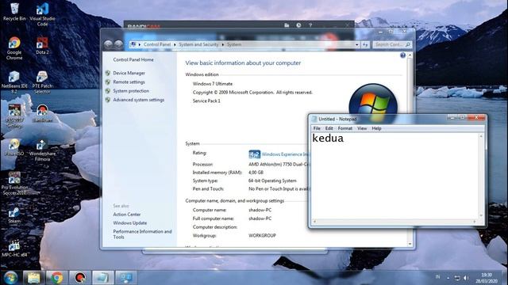Click the help icon in System window
The image size is (508, 285).
pos(402,55)
